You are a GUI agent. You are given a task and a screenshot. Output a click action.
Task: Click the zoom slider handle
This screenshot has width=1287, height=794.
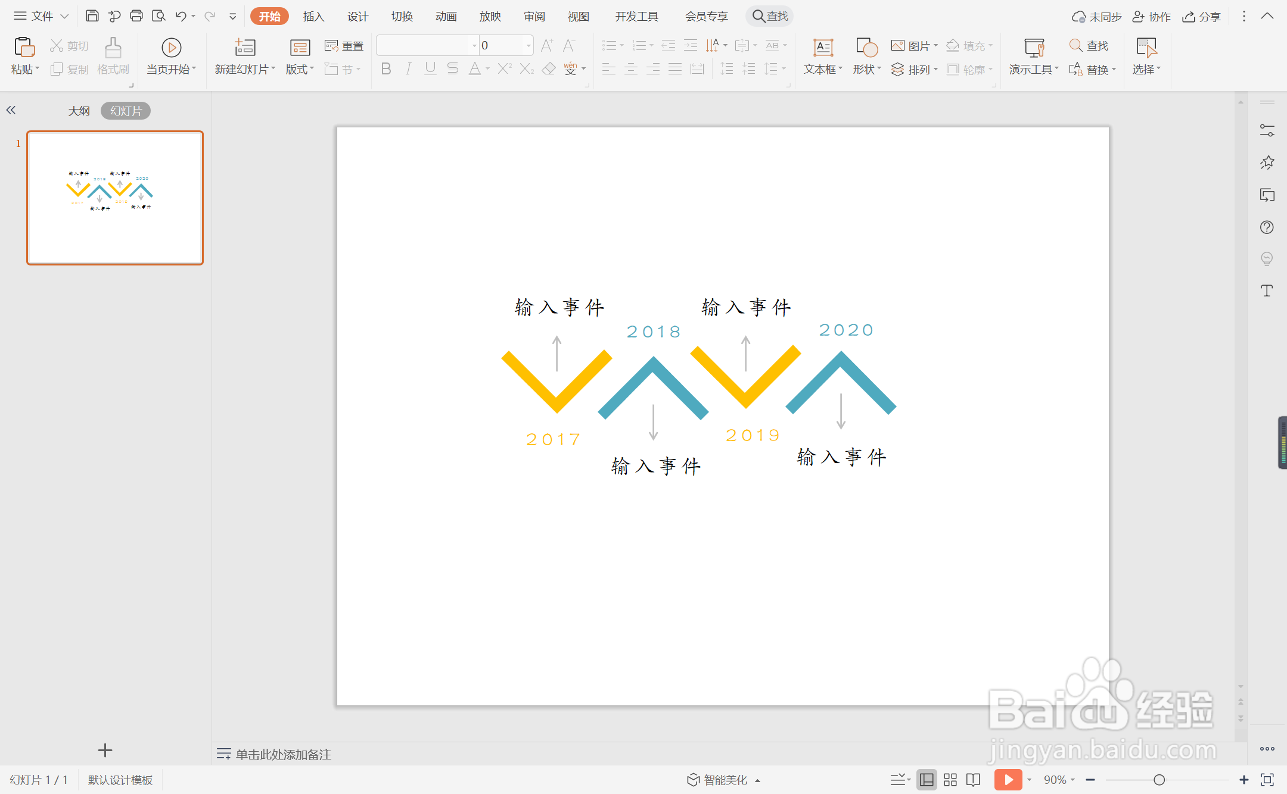pos(1159,780)
